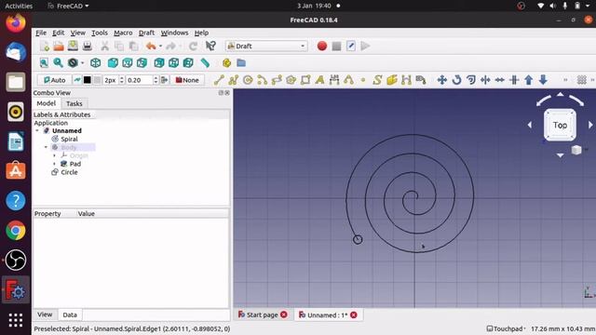Open the Macro menu
This screenshot has width=596, height=335.
(123, 33)
